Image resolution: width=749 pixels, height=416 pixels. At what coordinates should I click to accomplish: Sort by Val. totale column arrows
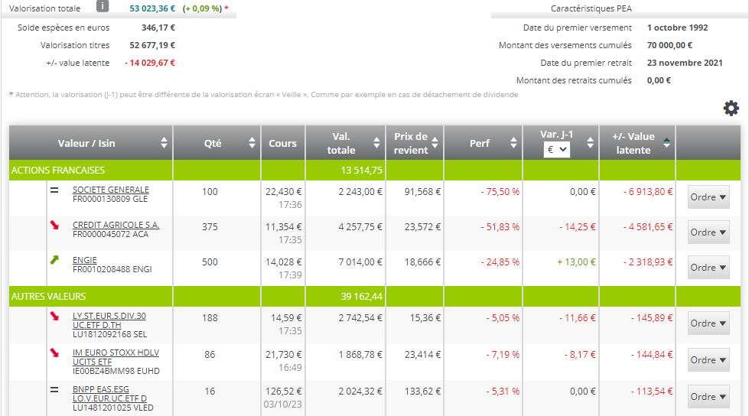[x=376, y=142]
